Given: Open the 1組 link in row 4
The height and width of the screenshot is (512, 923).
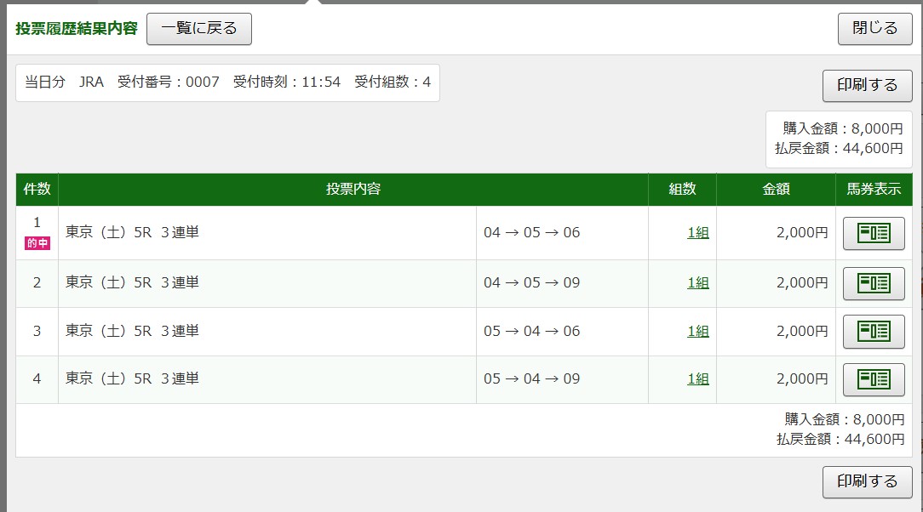Looking at the screenshot, I should [697, 378].
